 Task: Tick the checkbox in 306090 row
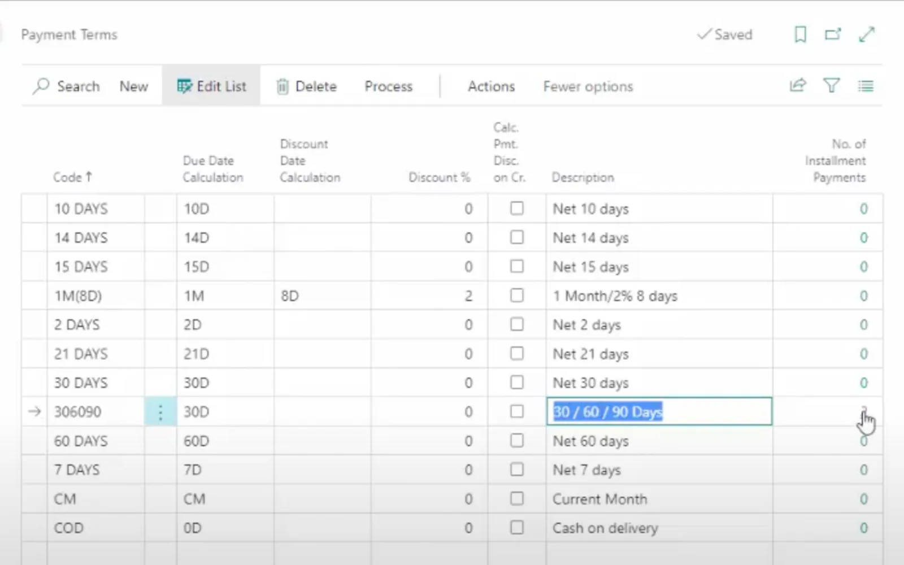[516, 411]
